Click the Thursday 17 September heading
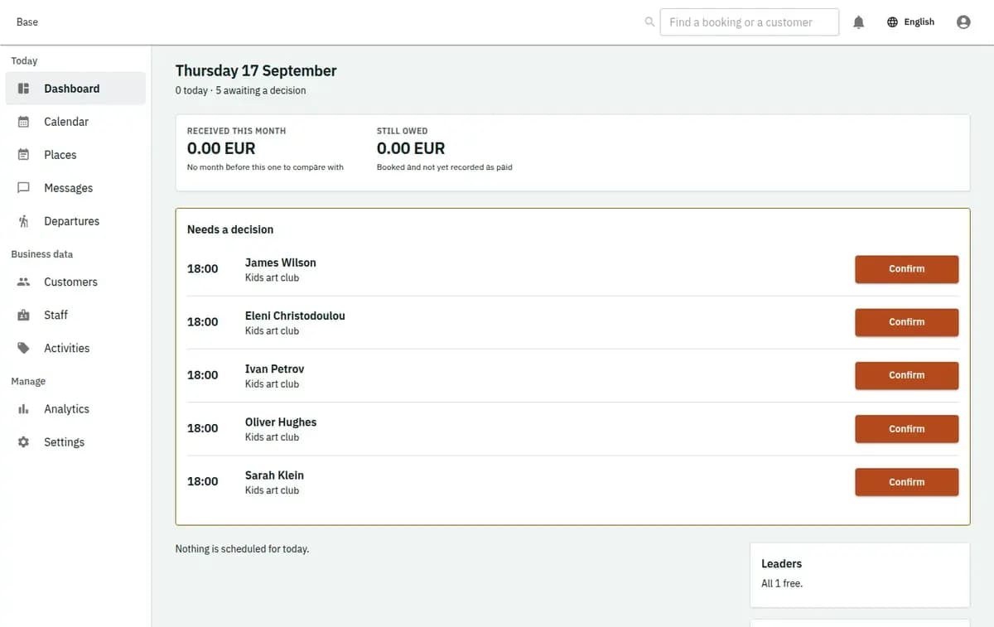Screen dimensions: 994x627 click(256, 70)
